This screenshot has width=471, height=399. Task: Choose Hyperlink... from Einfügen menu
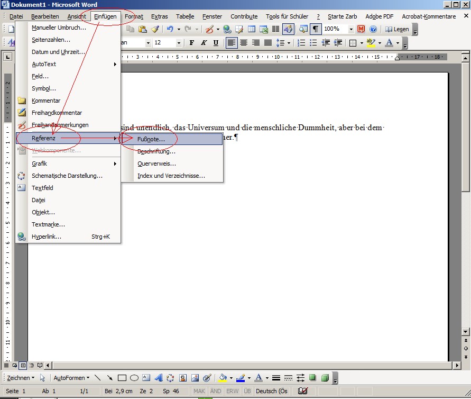pos(68,237)
